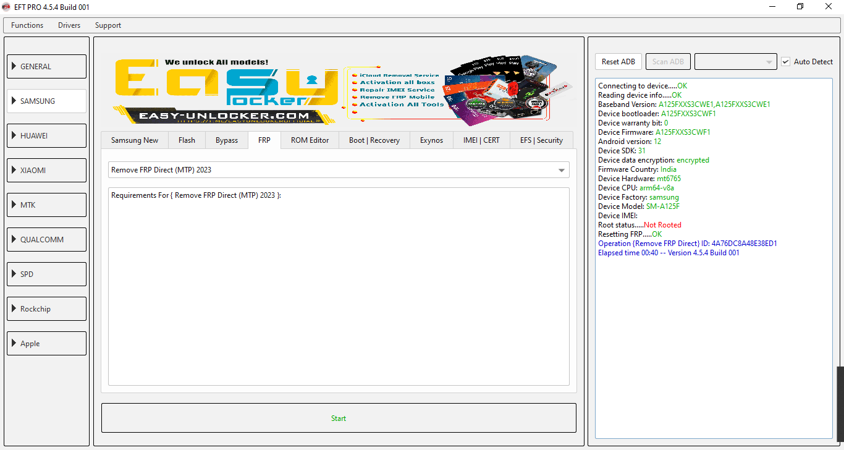Expand the MTK section
Image resolution: width=844 pixels, height=450 pixels.
[x=46, y=205]
